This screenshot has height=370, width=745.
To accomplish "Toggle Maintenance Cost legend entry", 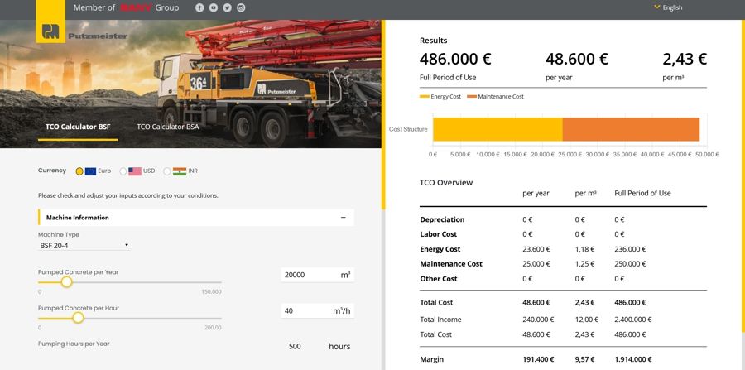I will [496, 96].
